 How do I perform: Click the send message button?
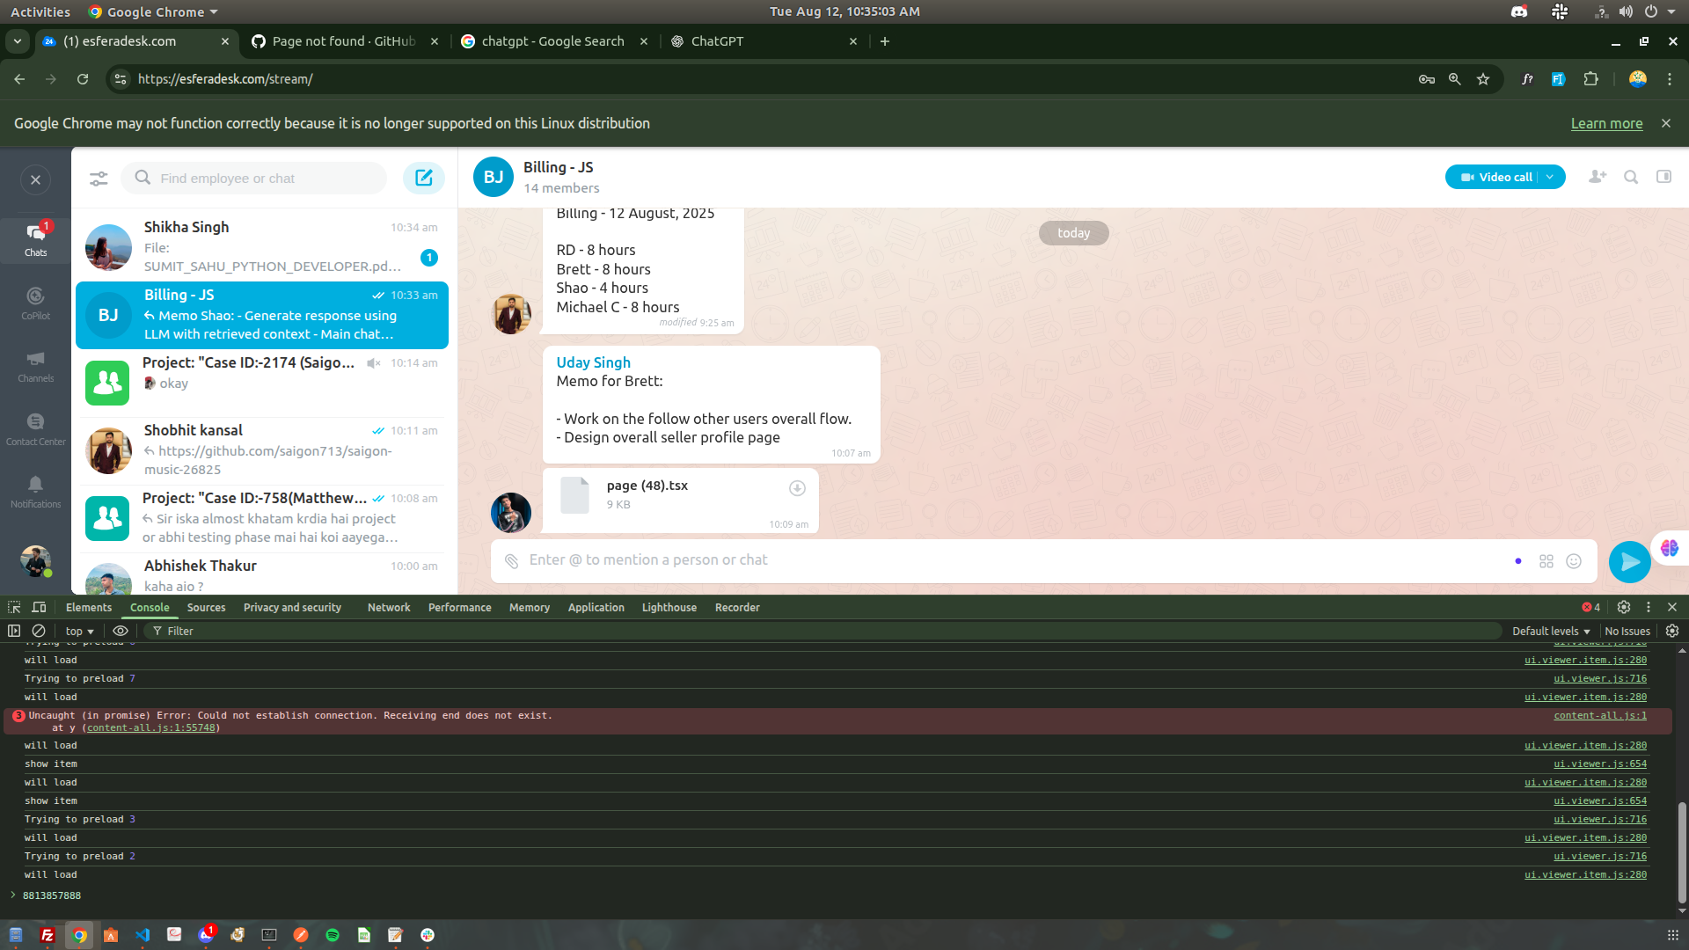pyautogui.click(x=1629, y=561)
